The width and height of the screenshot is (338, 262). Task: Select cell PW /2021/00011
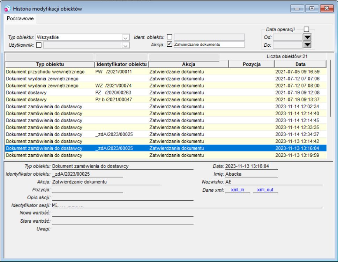[x=113, y=72]
